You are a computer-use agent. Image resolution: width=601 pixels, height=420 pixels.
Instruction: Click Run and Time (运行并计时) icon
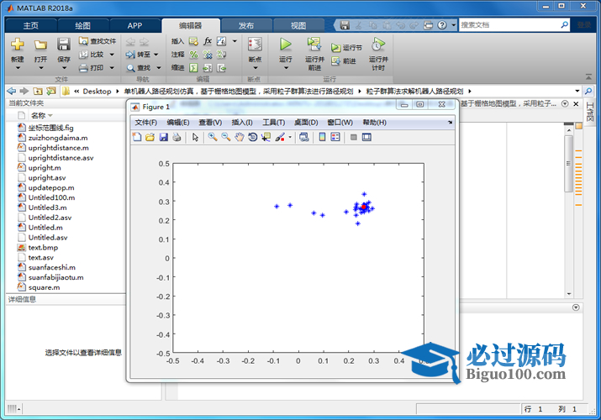[x=378, y=45]
